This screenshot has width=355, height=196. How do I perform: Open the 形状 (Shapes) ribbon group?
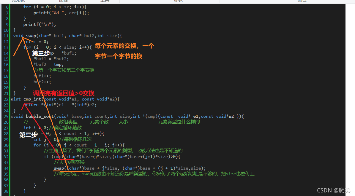click(x=178, y=1)
